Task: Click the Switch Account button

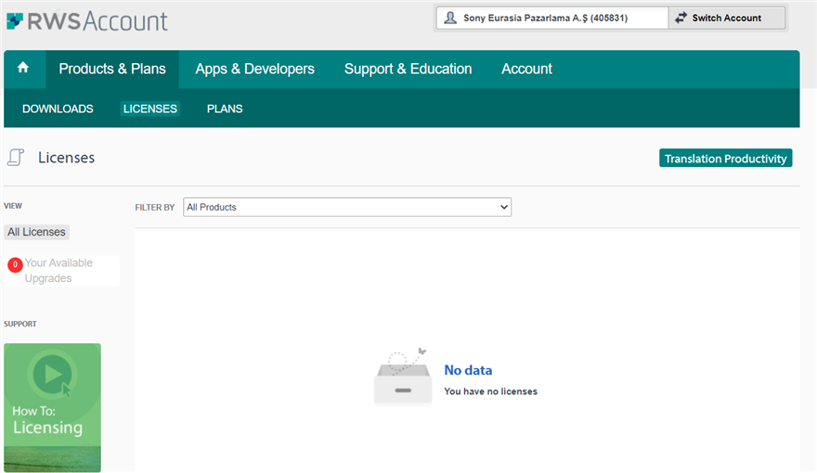Action: [x=726, y=18]
